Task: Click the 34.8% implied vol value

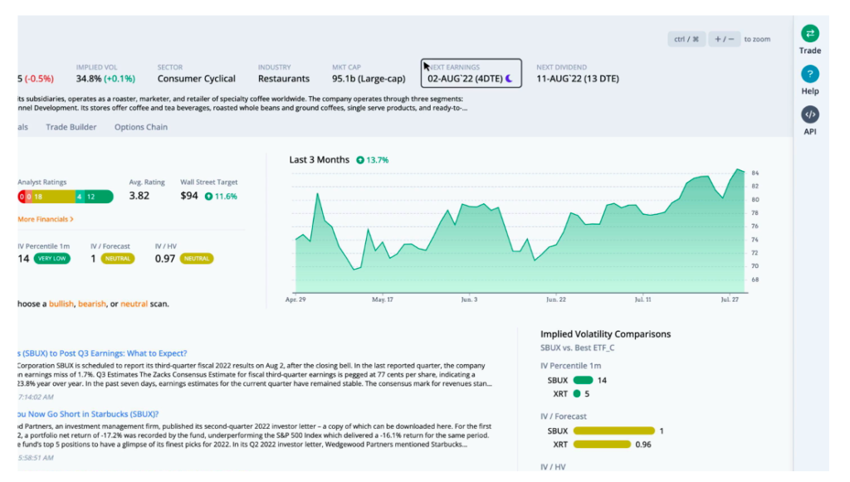Action: (88, 79)
